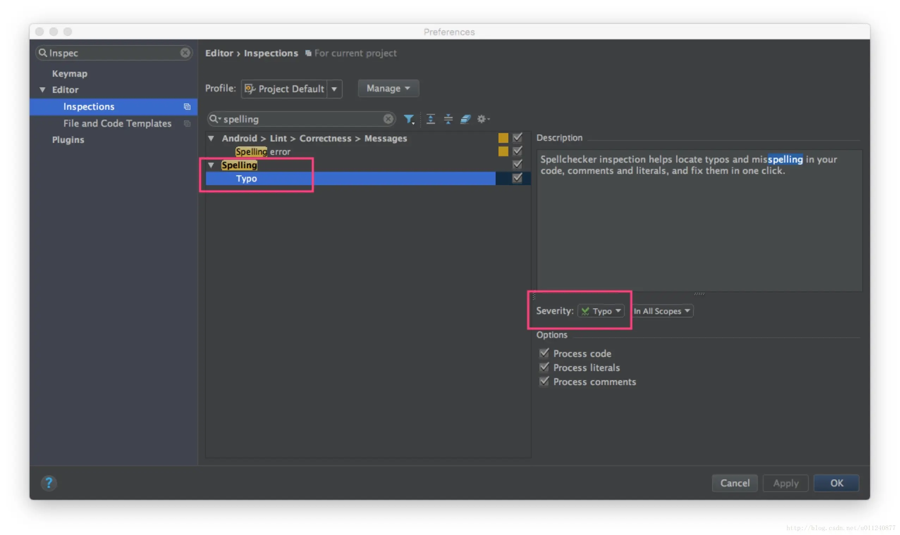Click the yellow severity swatch for Spelling error
The width and height of the screenshot is (900, 535).
pos(503,151)
